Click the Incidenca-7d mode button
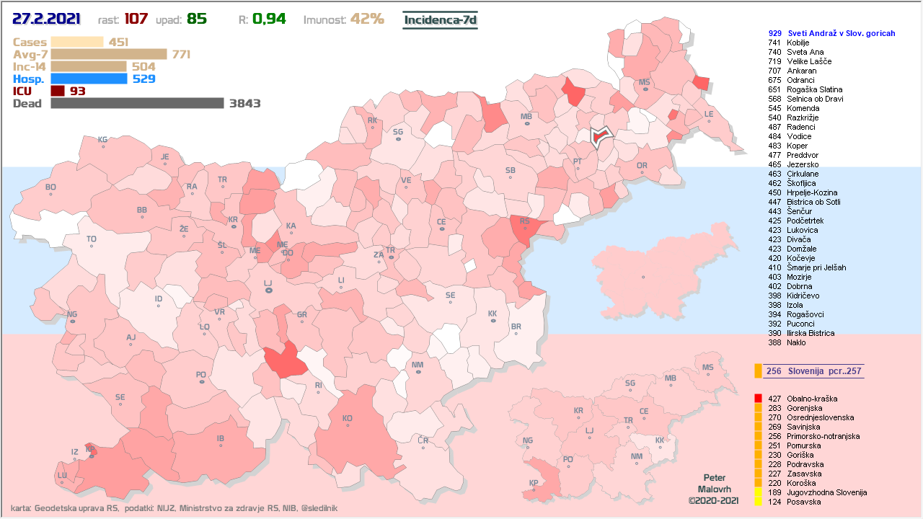 click(x=440, y=19)
